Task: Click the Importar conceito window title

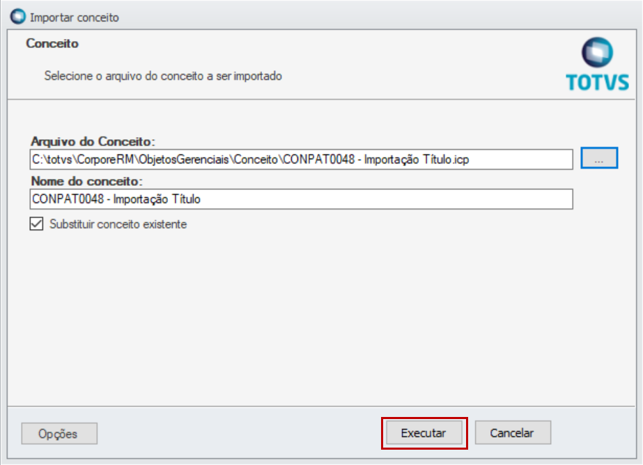Action: pos(75,17)
